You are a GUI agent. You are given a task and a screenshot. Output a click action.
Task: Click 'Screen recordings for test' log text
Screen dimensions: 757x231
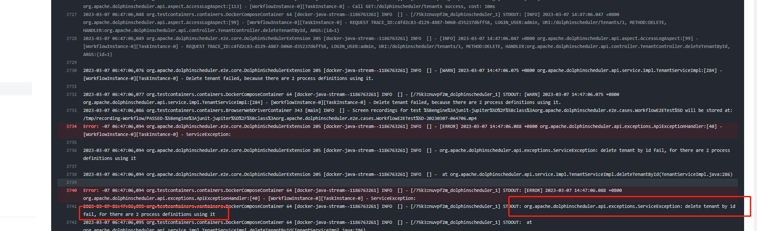click(387, 111)
